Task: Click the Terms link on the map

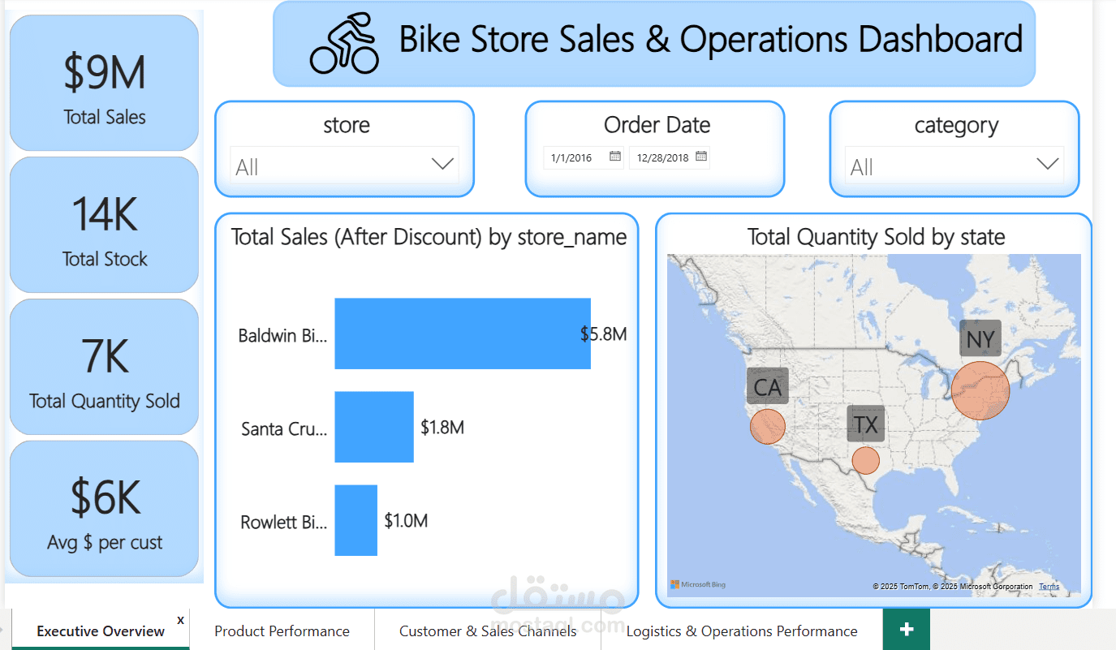Action: (1049, 586)
